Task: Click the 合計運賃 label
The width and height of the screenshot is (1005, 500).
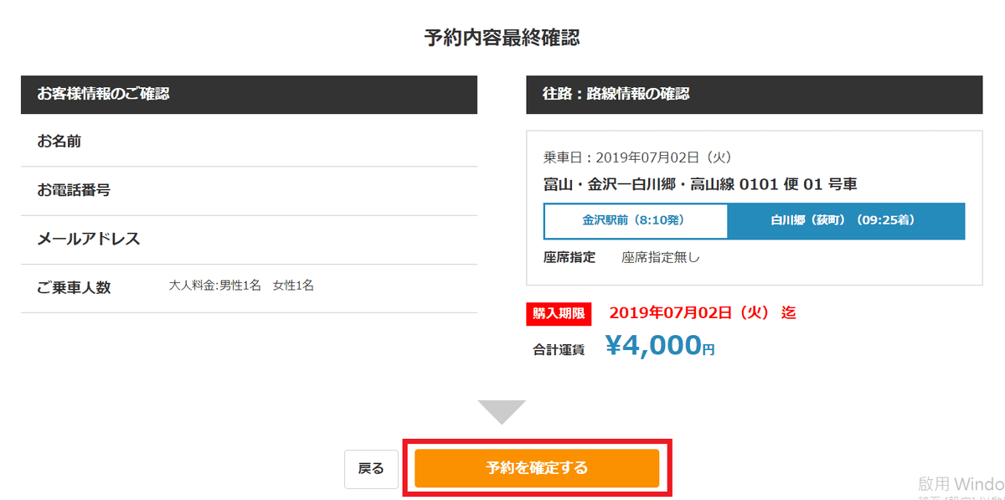Action: point(559,350)
